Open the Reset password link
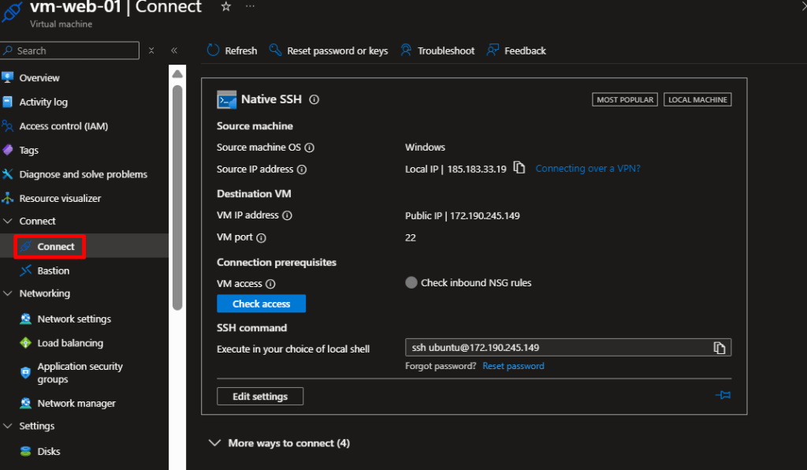The width and height of the screenshot is (807, 470). [513, 366]
